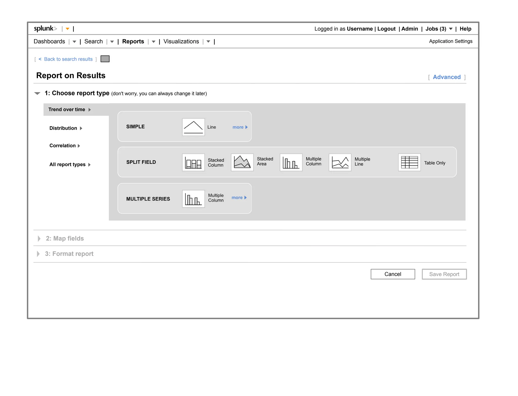The height and width of the screenshot is (396, 518).
Task: Collapse the Choose report type section
Action: click(37, 94)
